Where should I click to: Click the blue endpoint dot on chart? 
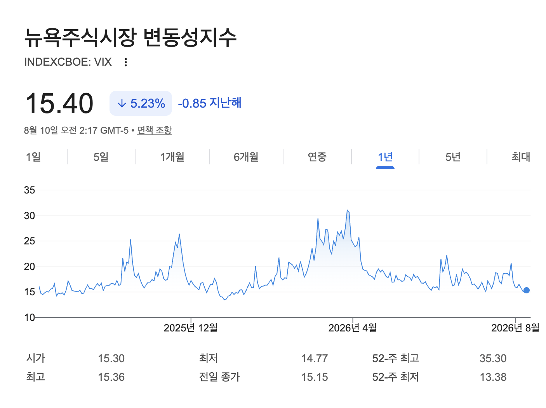pyautogui.click(x=527, y=290)
